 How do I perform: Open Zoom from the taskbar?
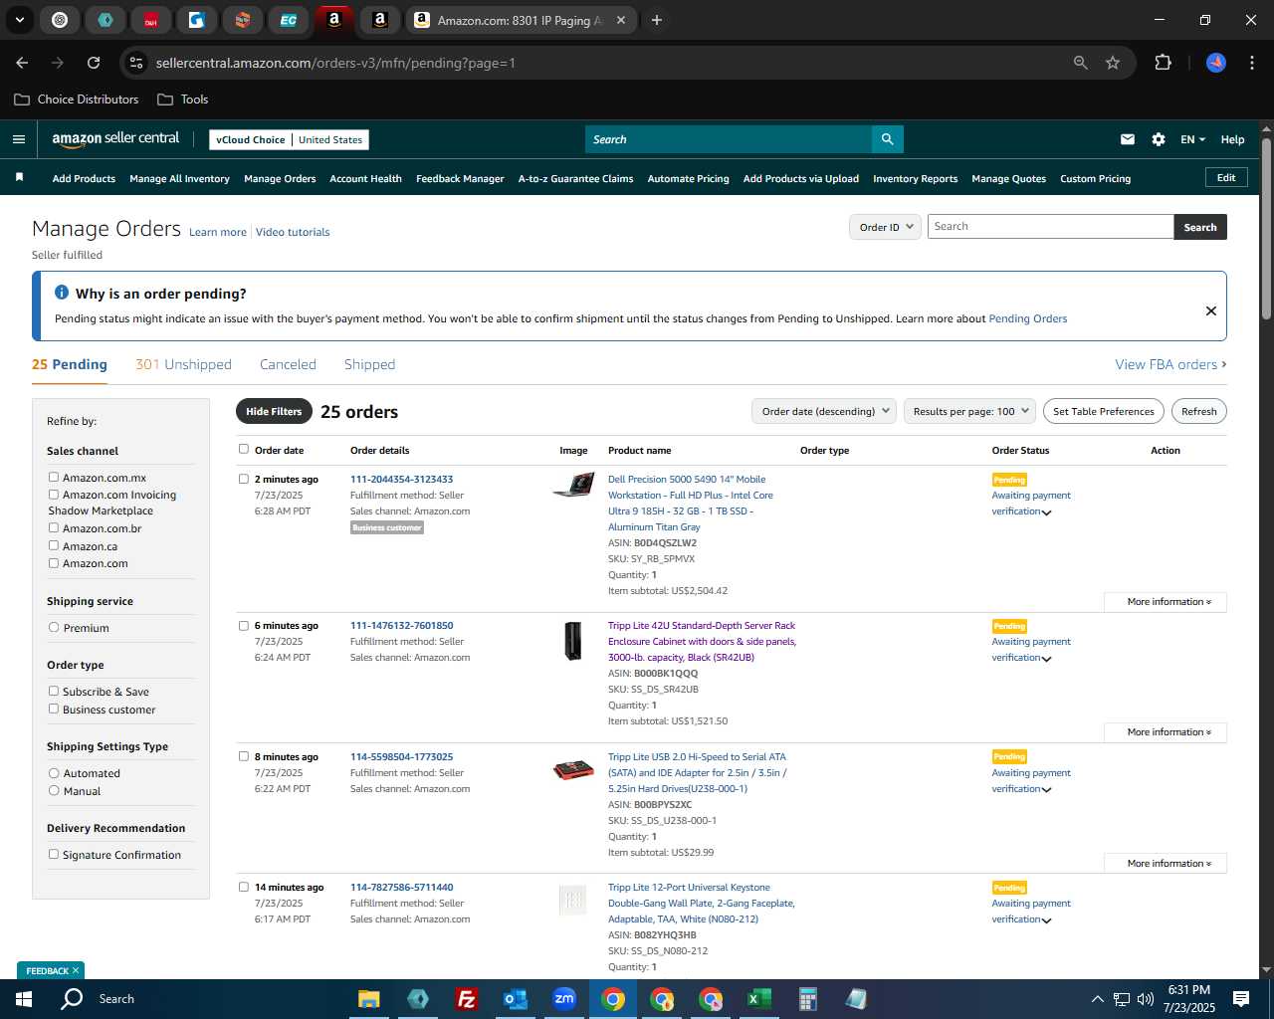tap(564, 999)
